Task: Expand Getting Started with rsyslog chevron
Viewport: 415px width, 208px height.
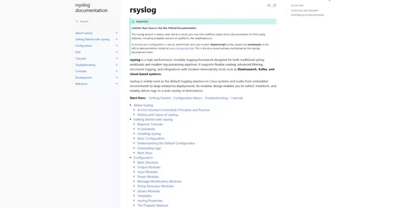Action: 117,39
